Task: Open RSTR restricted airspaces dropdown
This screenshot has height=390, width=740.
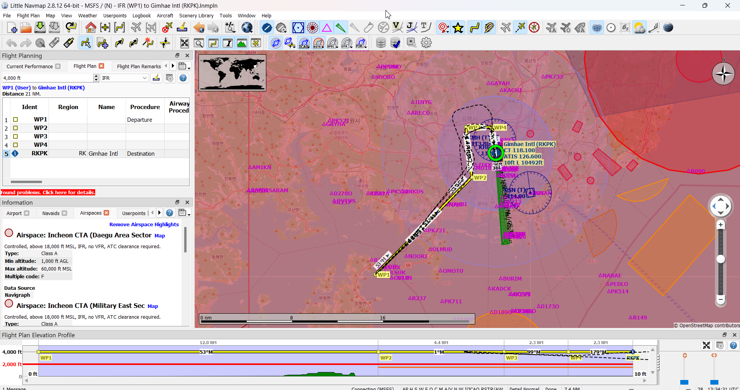Action: 319,43
